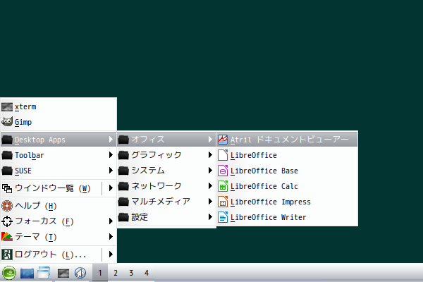Click the システム folder icon
This screenshot has height=282, width=423.
pyautogui.click(x=123, y=171)
